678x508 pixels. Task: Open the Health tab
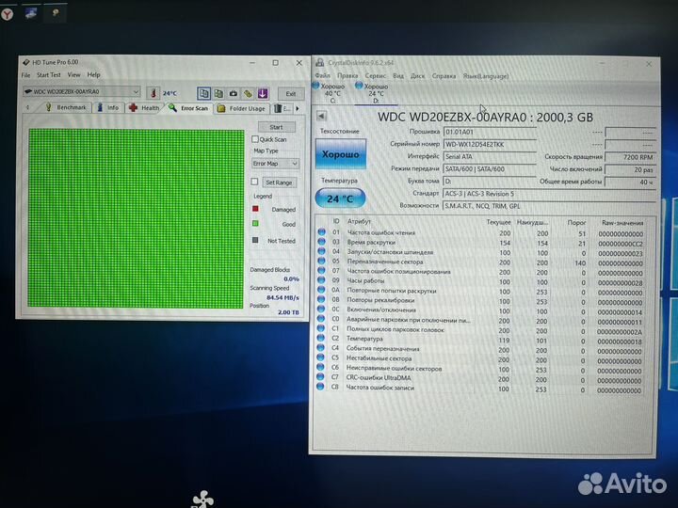[144, 107]
